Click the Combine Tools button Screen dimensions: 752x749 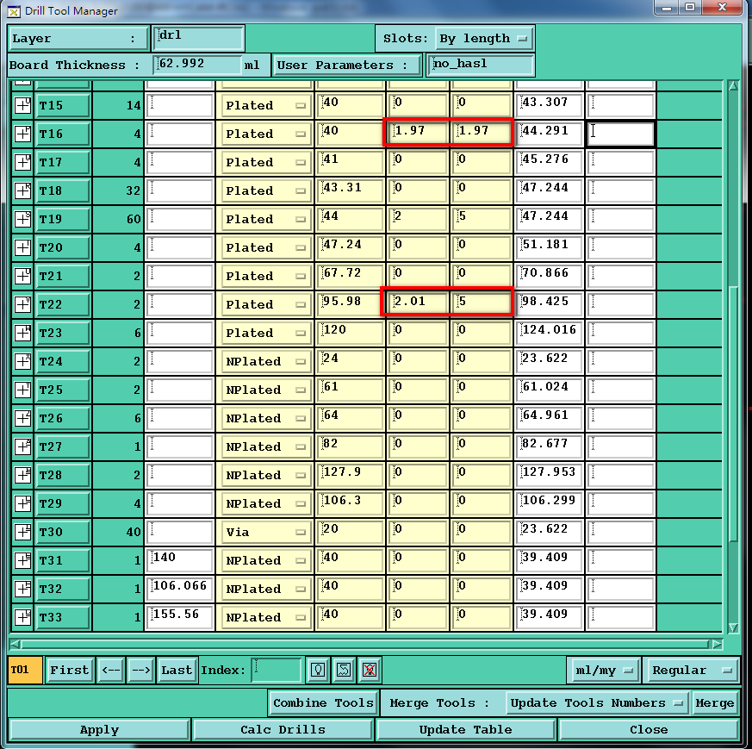[x=323, y=703]
